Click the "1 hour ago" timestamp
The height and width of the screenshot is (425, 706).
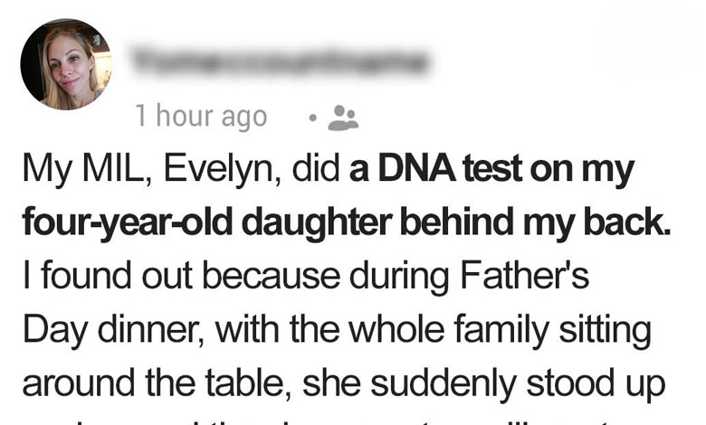[201, 117]
